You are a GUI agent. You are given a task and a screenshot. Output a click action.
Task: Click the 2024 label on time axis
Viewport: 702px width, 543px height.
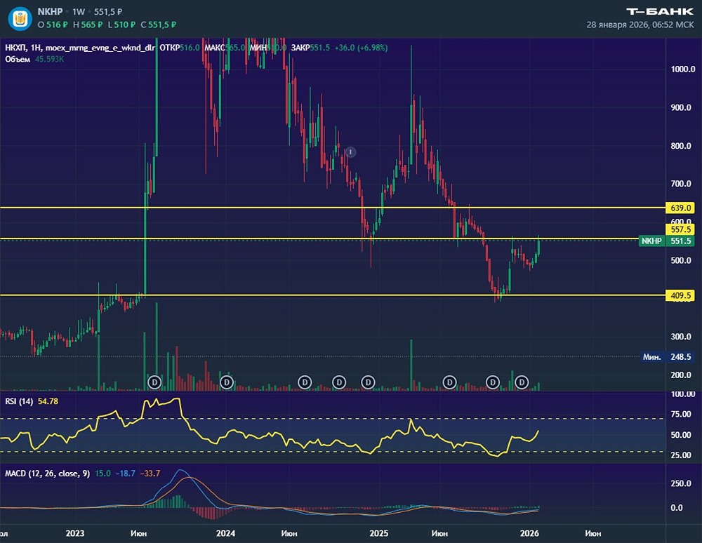coord(225,534)
